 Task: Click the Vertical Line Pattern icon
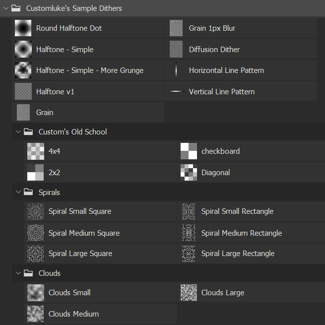click(176, 92)
